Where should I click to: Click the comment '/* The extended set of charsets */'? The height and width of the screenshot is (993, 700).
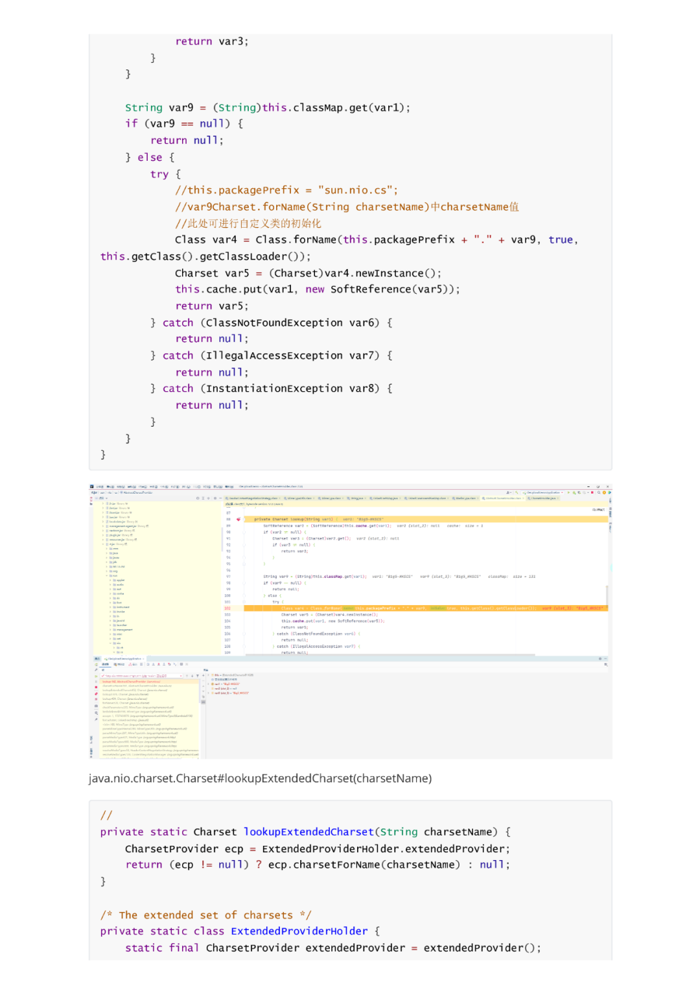(205, 915)
